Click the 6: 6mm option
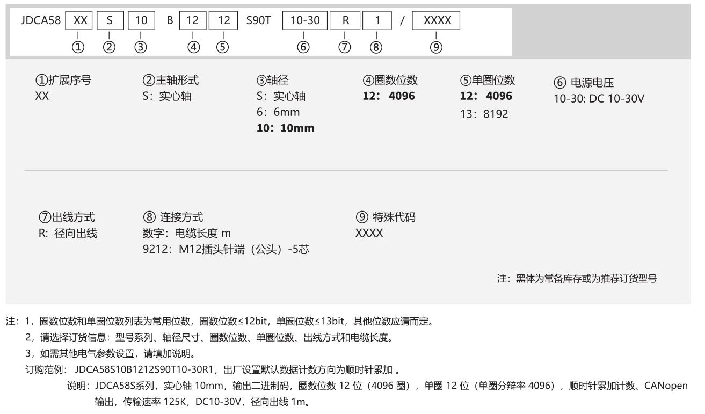This screenshot has width=705, height=414. (278, 112)
